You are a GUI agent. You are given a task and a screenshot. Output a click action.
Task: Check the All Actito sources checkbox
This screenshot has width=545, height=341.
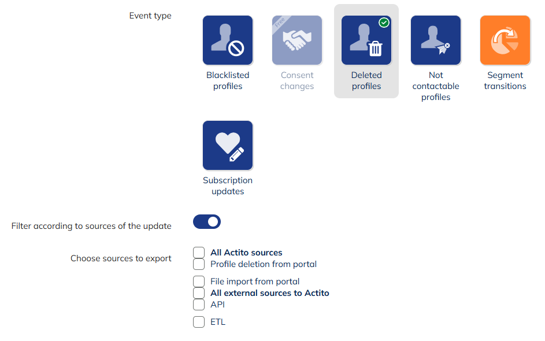[x=199, y=253]
